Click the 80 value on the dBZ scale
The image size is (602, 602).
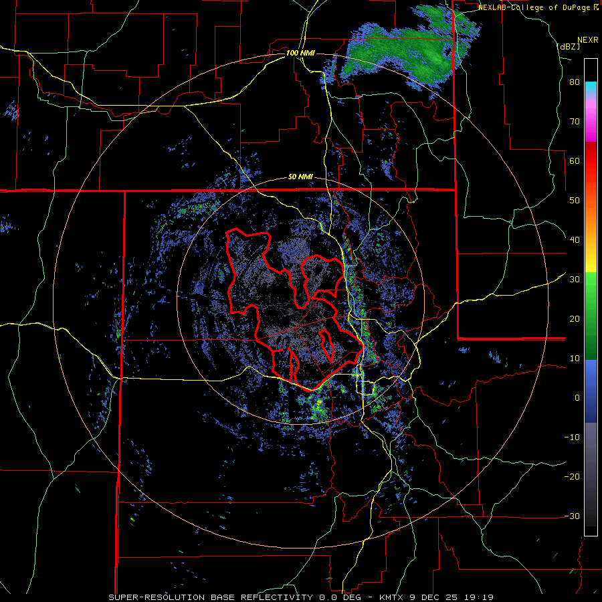(x=575, y=82)
